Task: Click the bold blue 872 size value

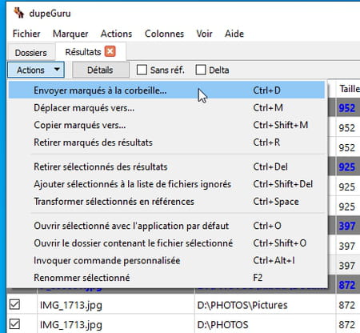Action: click(x=347, y=285)
